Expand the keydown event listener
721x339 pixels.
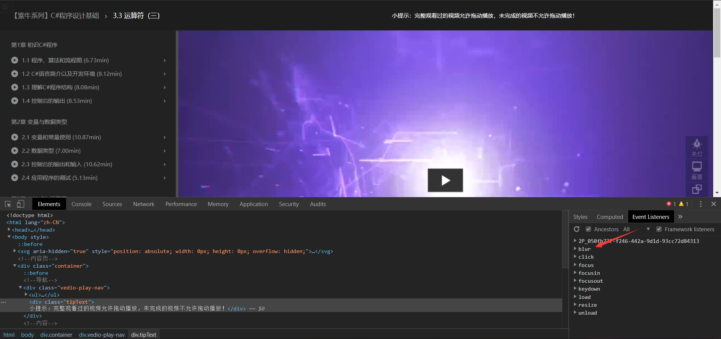(x=575, y=288)
